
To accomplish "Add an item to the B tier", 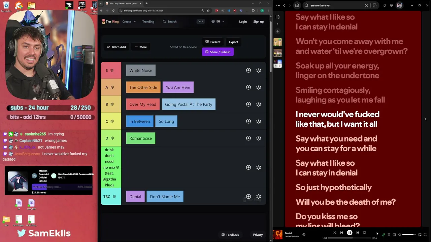I will pos(248,104).
